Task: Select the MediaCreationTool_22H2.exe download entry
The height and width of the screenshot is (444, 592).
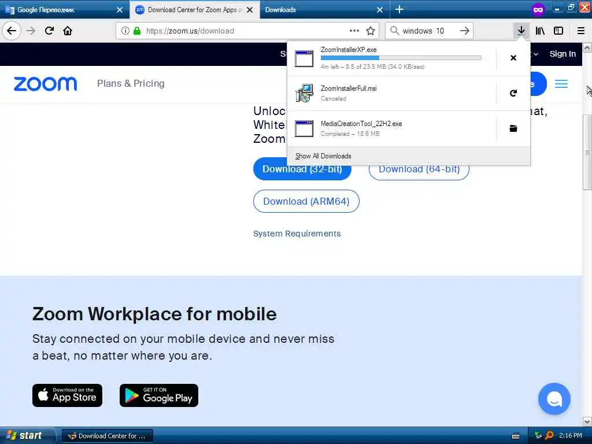Action: click(x=391, y=128)
